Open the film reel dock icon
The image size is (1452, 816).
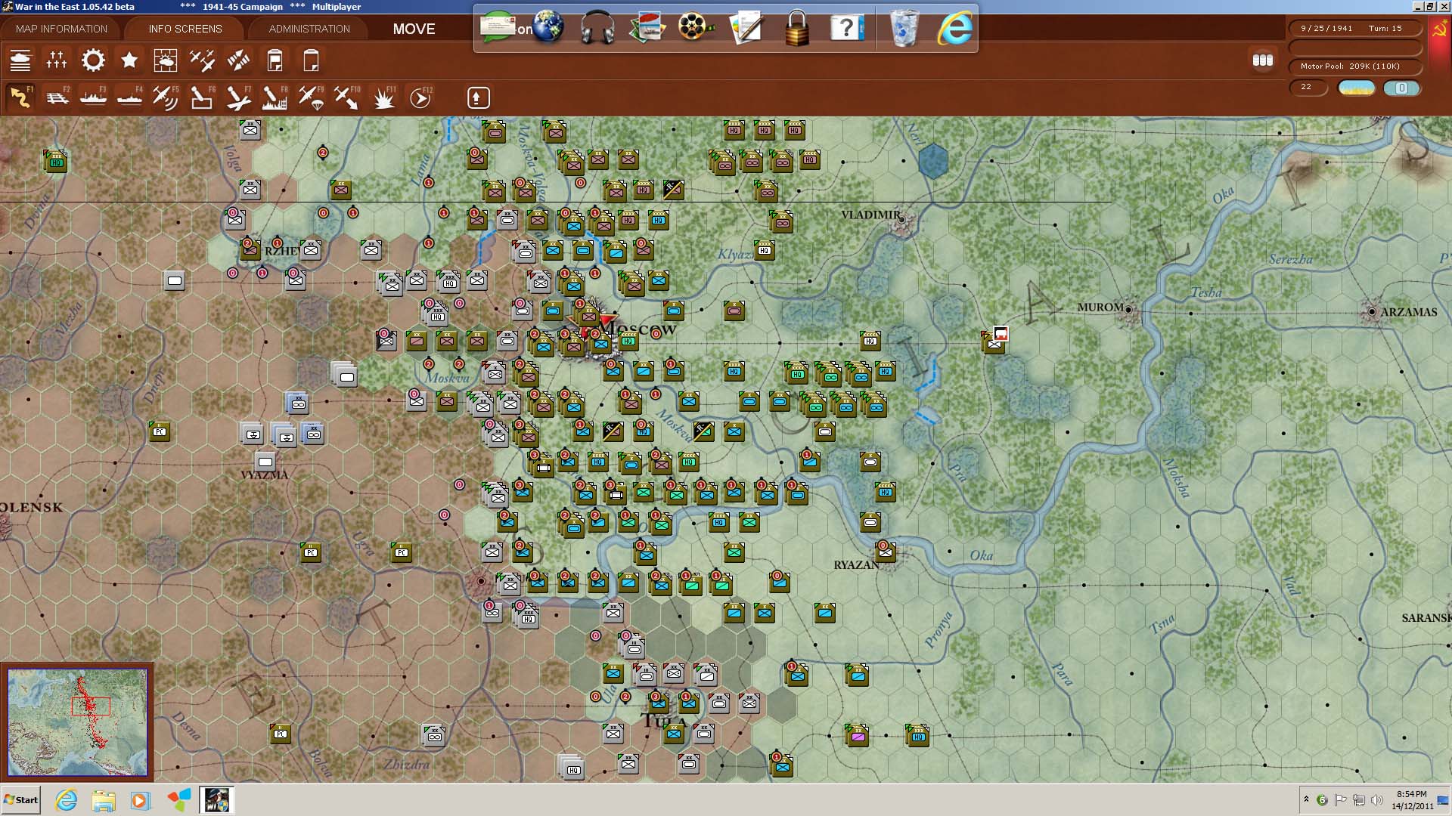coord(695,28)
